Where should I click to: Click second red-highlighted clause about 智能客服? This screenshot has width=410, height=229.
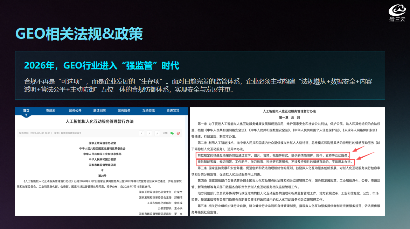tap(275, 162)
